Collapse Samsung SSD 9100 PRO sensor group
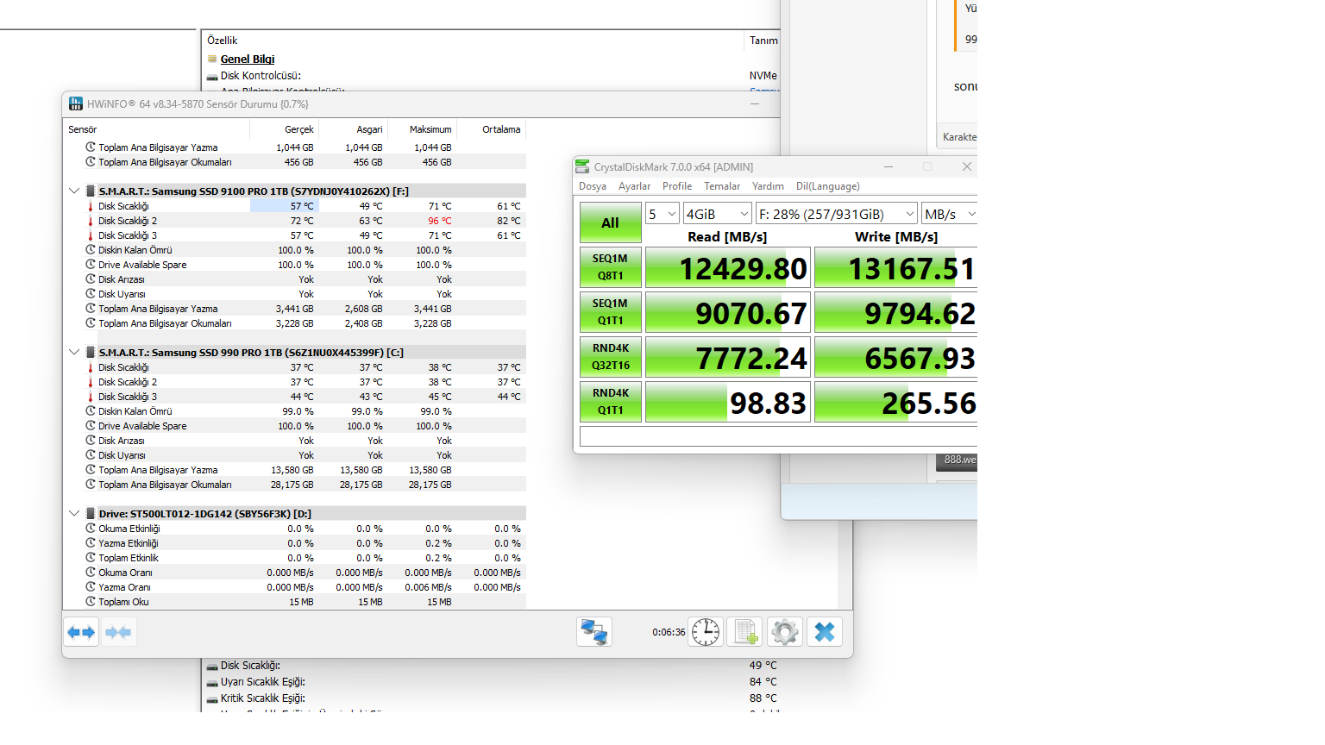The image size is (1325, 745). (74, 191)
